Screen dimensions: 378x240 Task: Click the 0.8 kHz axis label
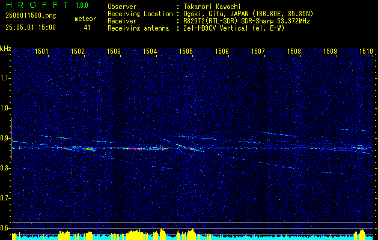click(4, 168)
